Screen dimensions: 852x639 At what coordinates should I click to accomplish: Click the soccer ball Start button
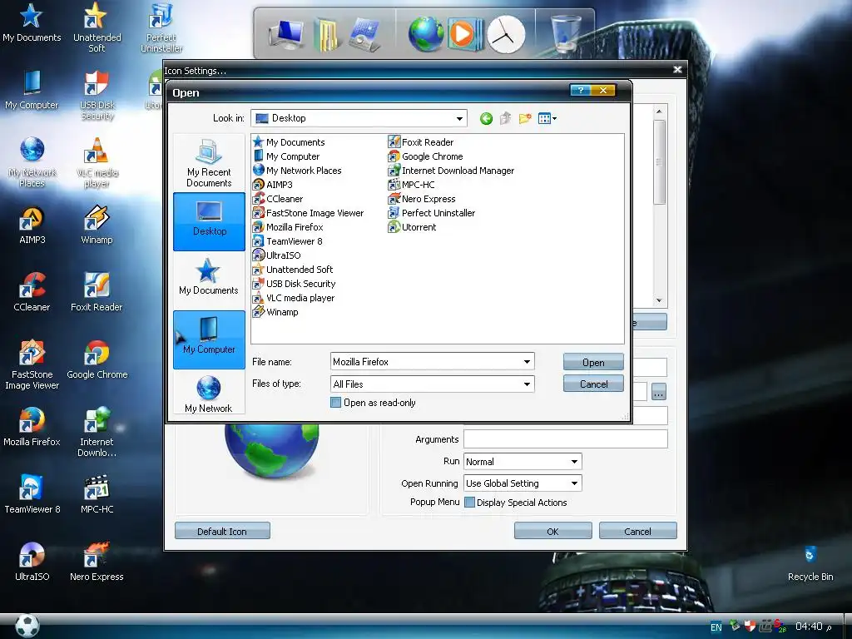tap(27, 626)
